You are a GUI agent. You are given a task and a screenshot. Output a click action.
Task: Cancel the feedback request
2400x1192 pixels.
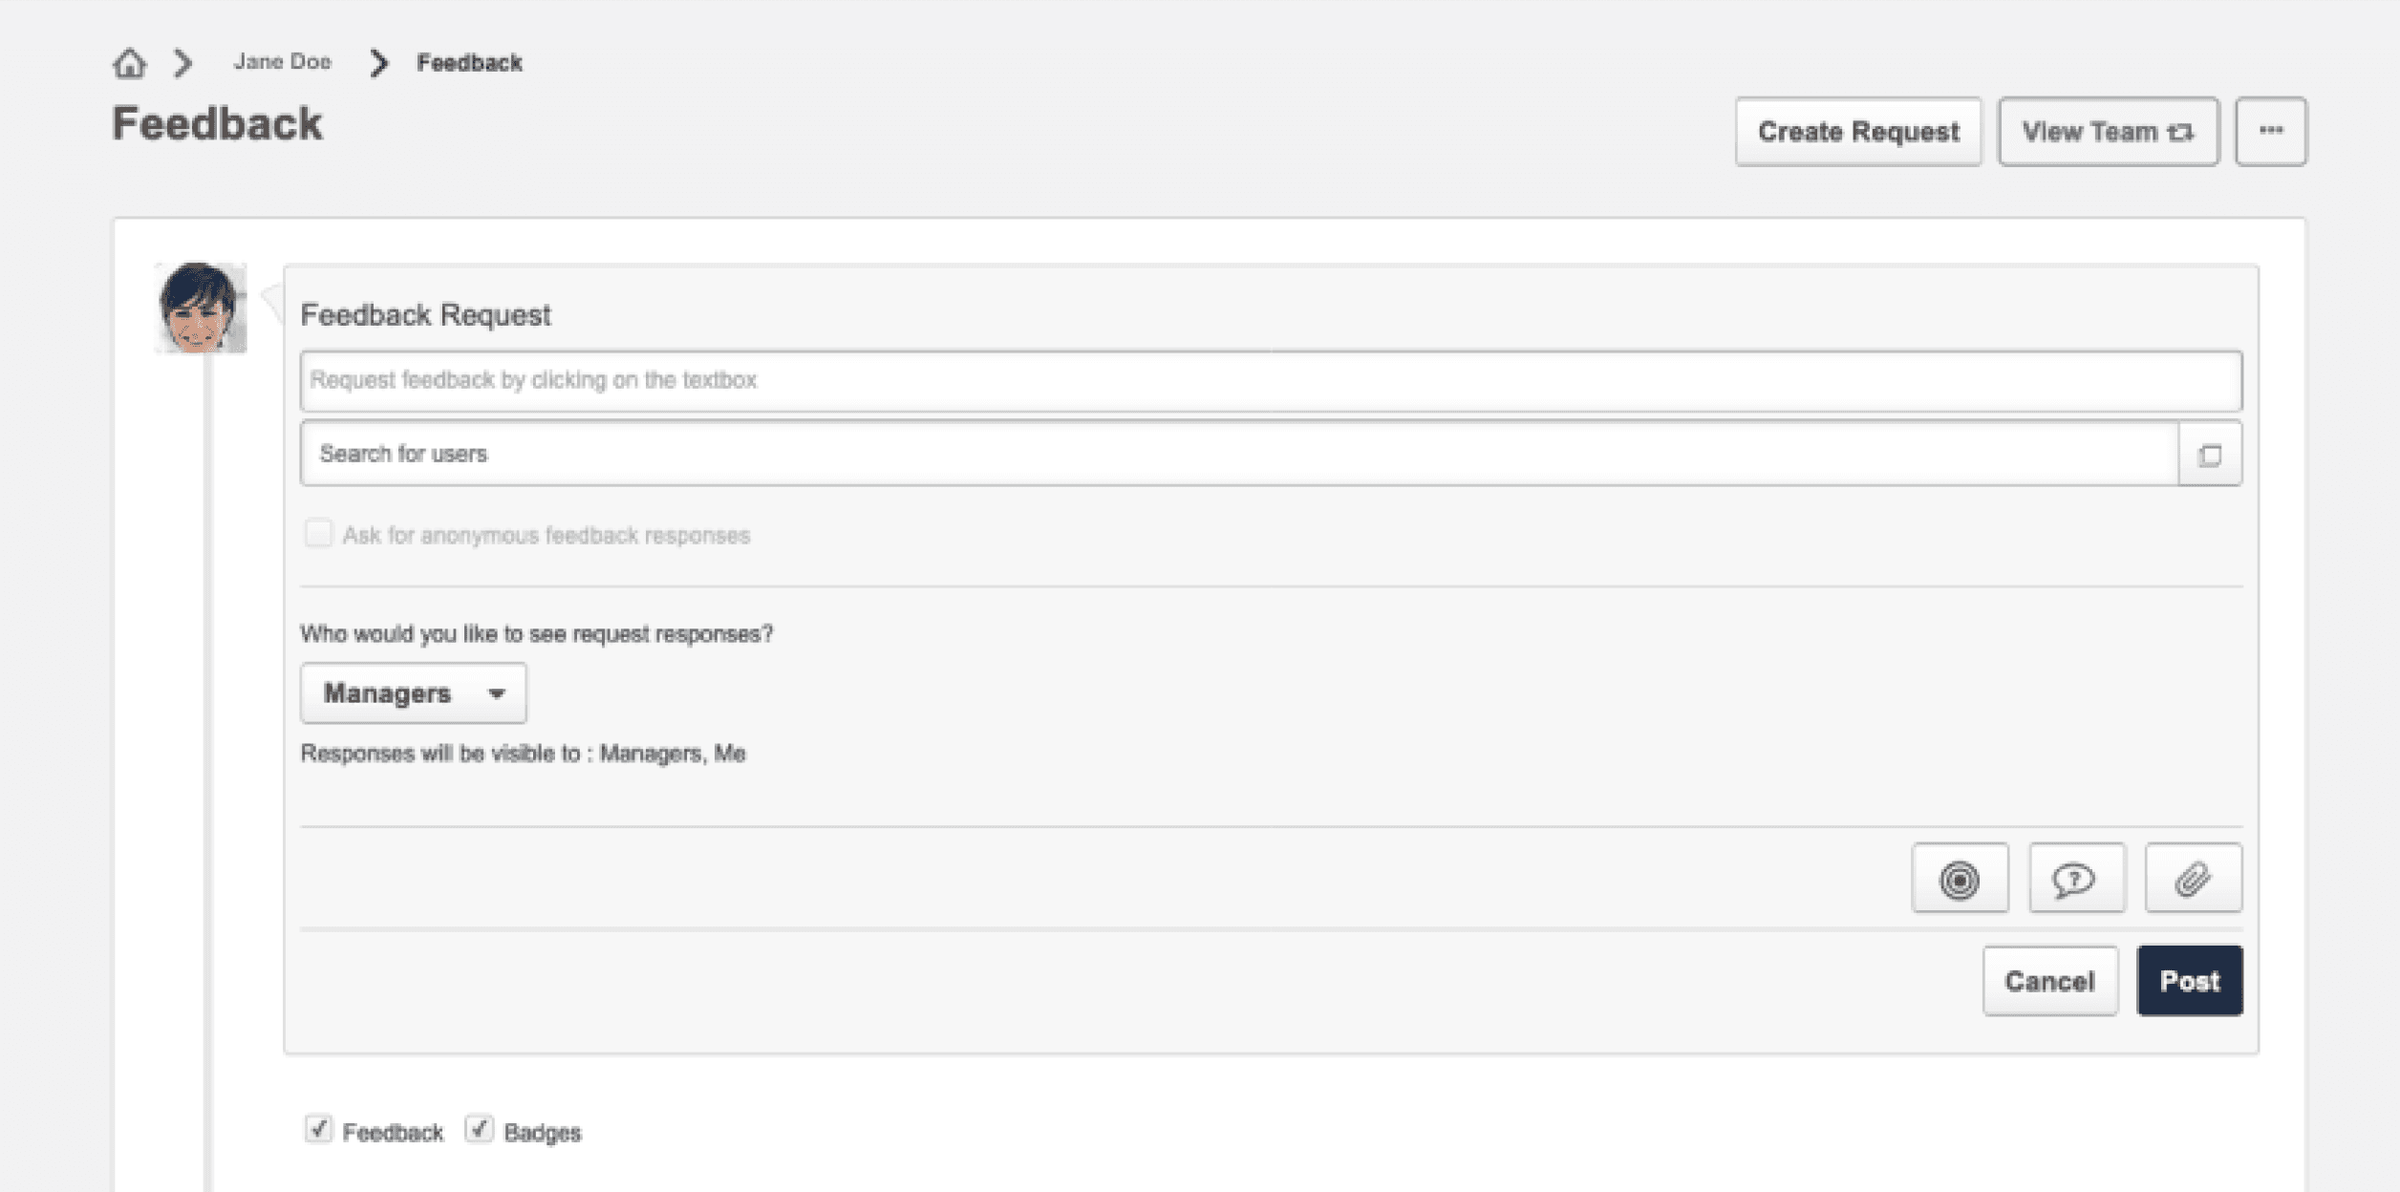[2048, 981]
